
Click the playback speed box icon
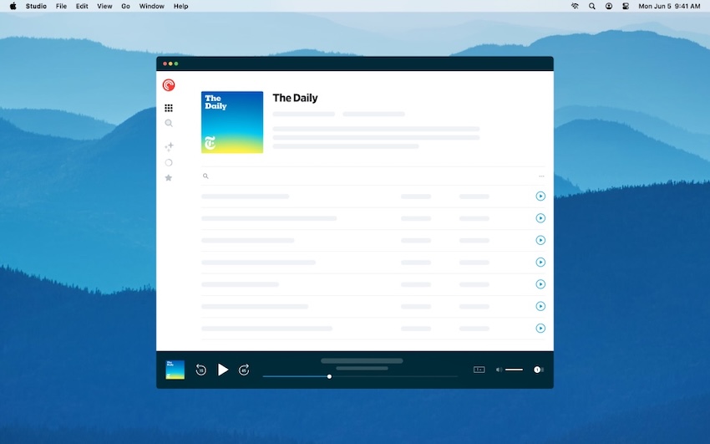479,370
